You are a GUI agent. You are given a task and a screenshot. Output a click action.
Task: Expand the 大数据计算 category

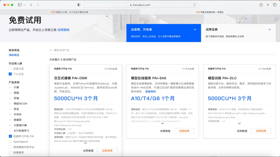click(x=10, y=125)
